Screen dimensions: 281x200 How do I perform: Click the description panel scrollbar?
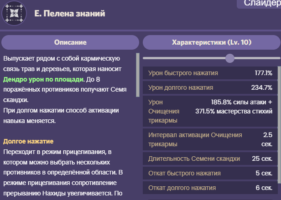pyautogui.click(x=138, y=75)
